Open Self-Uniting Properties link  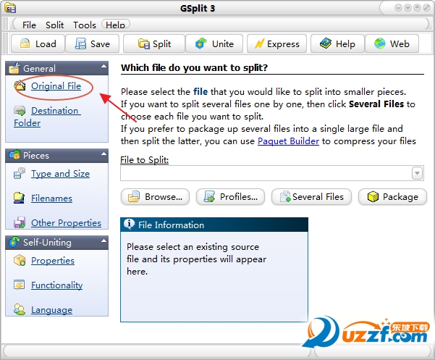click(53, 261)
